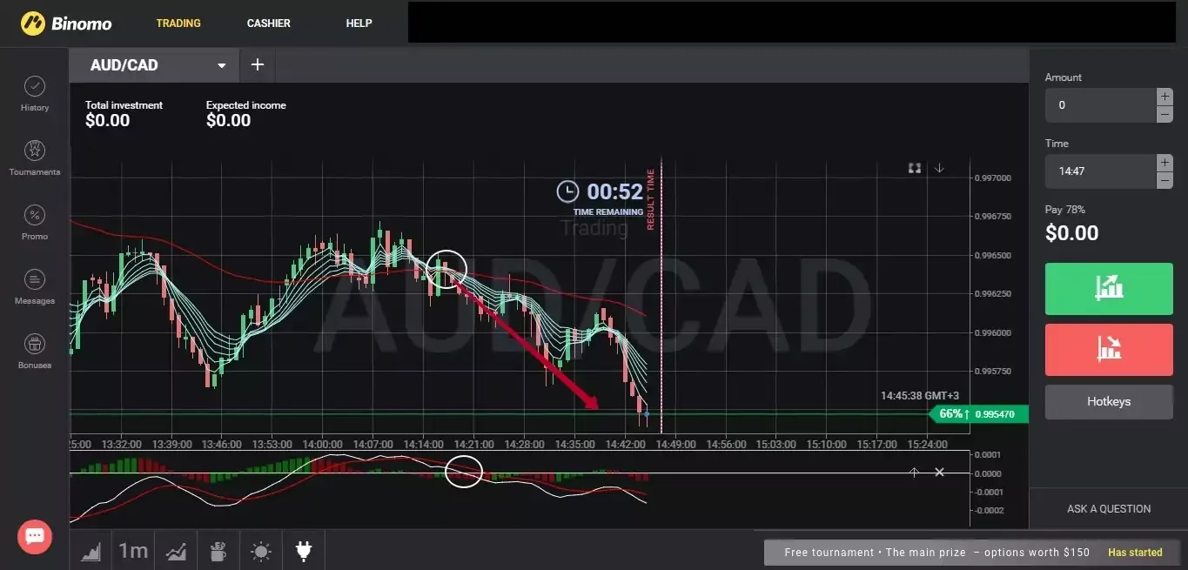Open the Promo sidebar section
The height and width of the screenshot is (570, 1188).
35,223
